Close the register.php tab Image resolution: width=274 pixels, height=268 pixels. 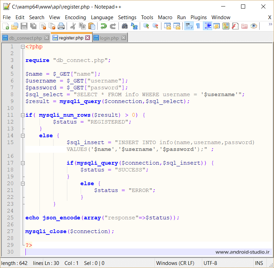[88, 38]
